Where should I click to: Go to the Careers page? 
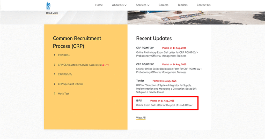coord(164,5)
